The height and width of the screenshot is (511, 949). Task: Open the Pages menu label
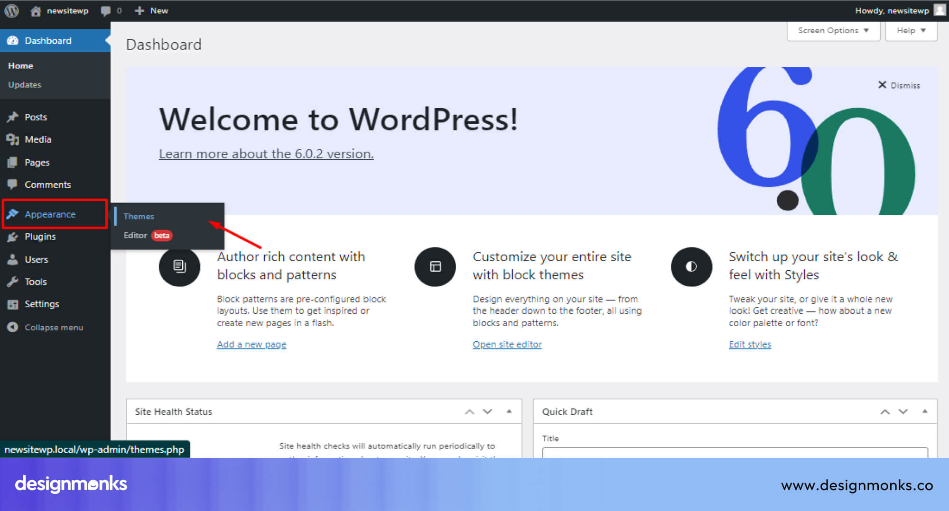[37, 162]
